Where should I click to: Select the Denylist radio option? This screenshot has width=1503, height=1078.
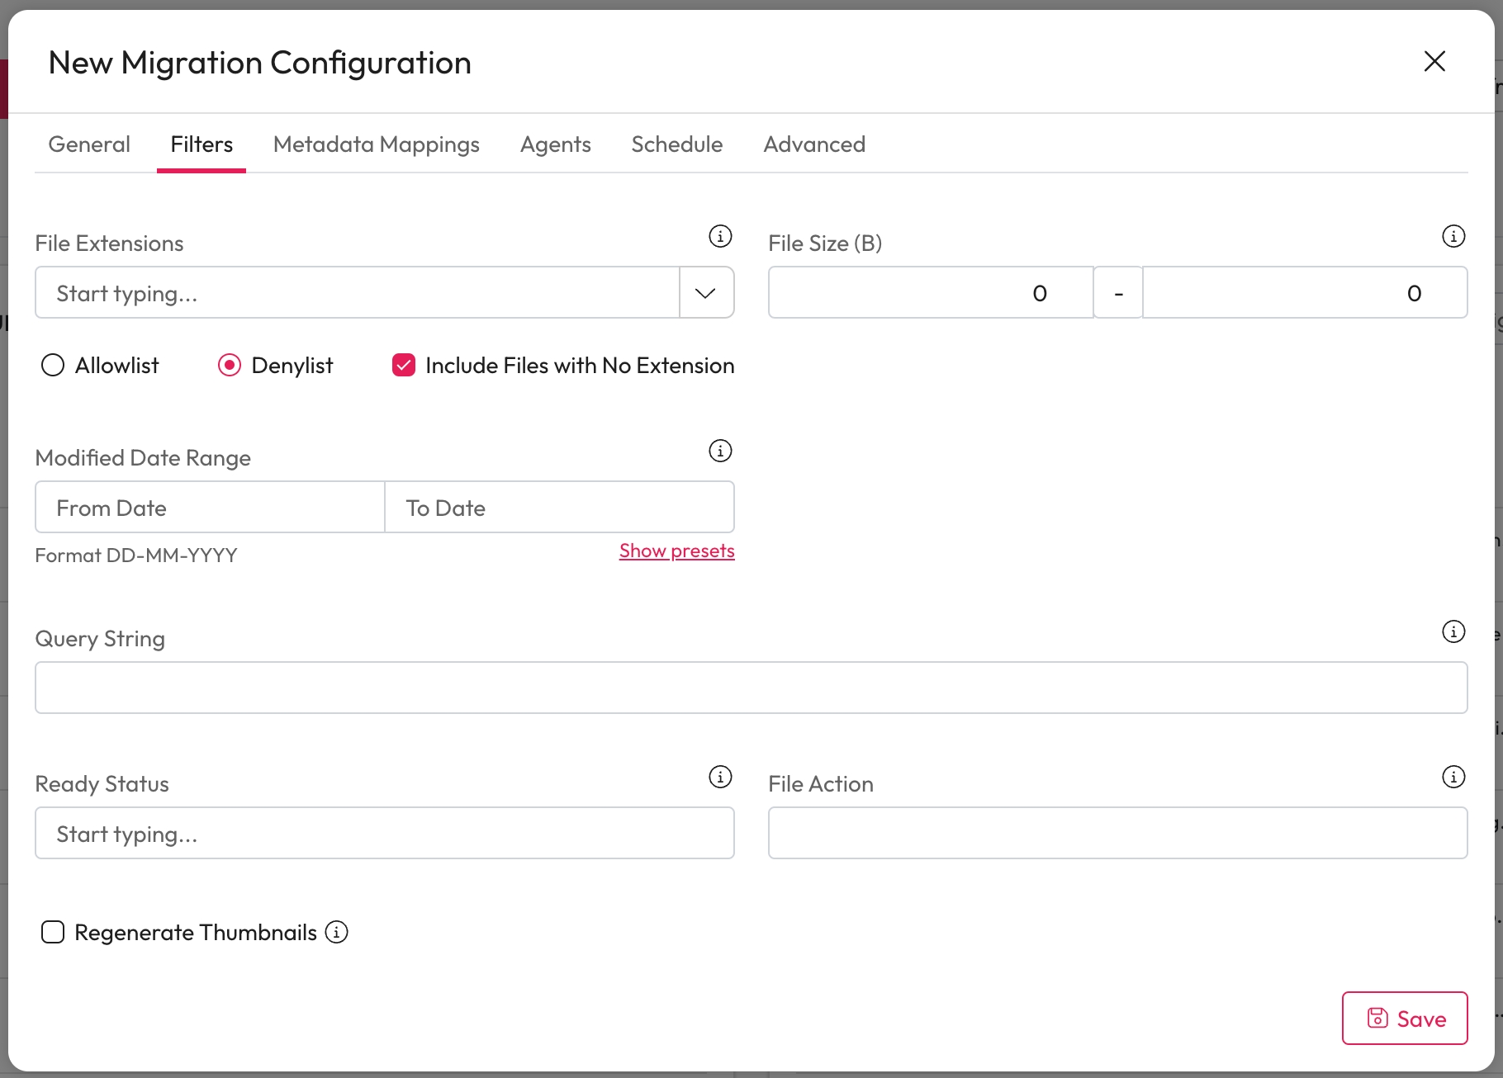click(230, 365)
